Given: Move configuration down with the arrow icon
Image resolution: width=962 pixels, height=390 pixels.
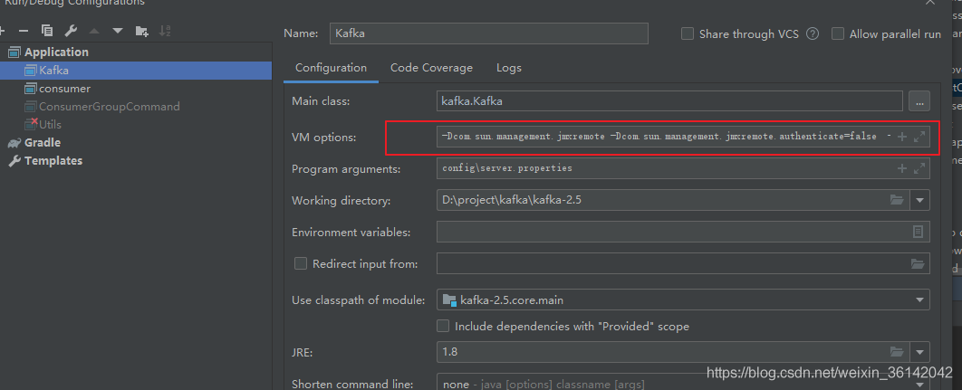Looking at the screenshot, I should point(118,31).
